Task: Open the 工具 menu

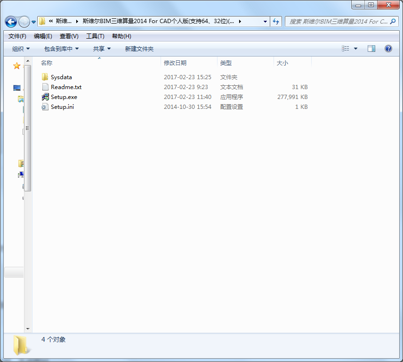Action: 94,36
